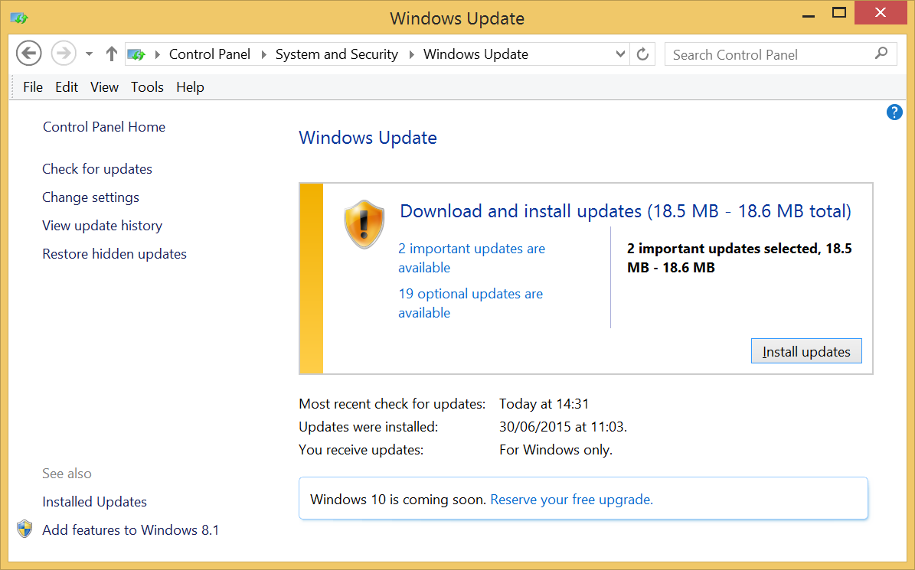Click the Windows Update address bar icon
The height and width of the screenshot is (570, 915).
coord(136,54)
